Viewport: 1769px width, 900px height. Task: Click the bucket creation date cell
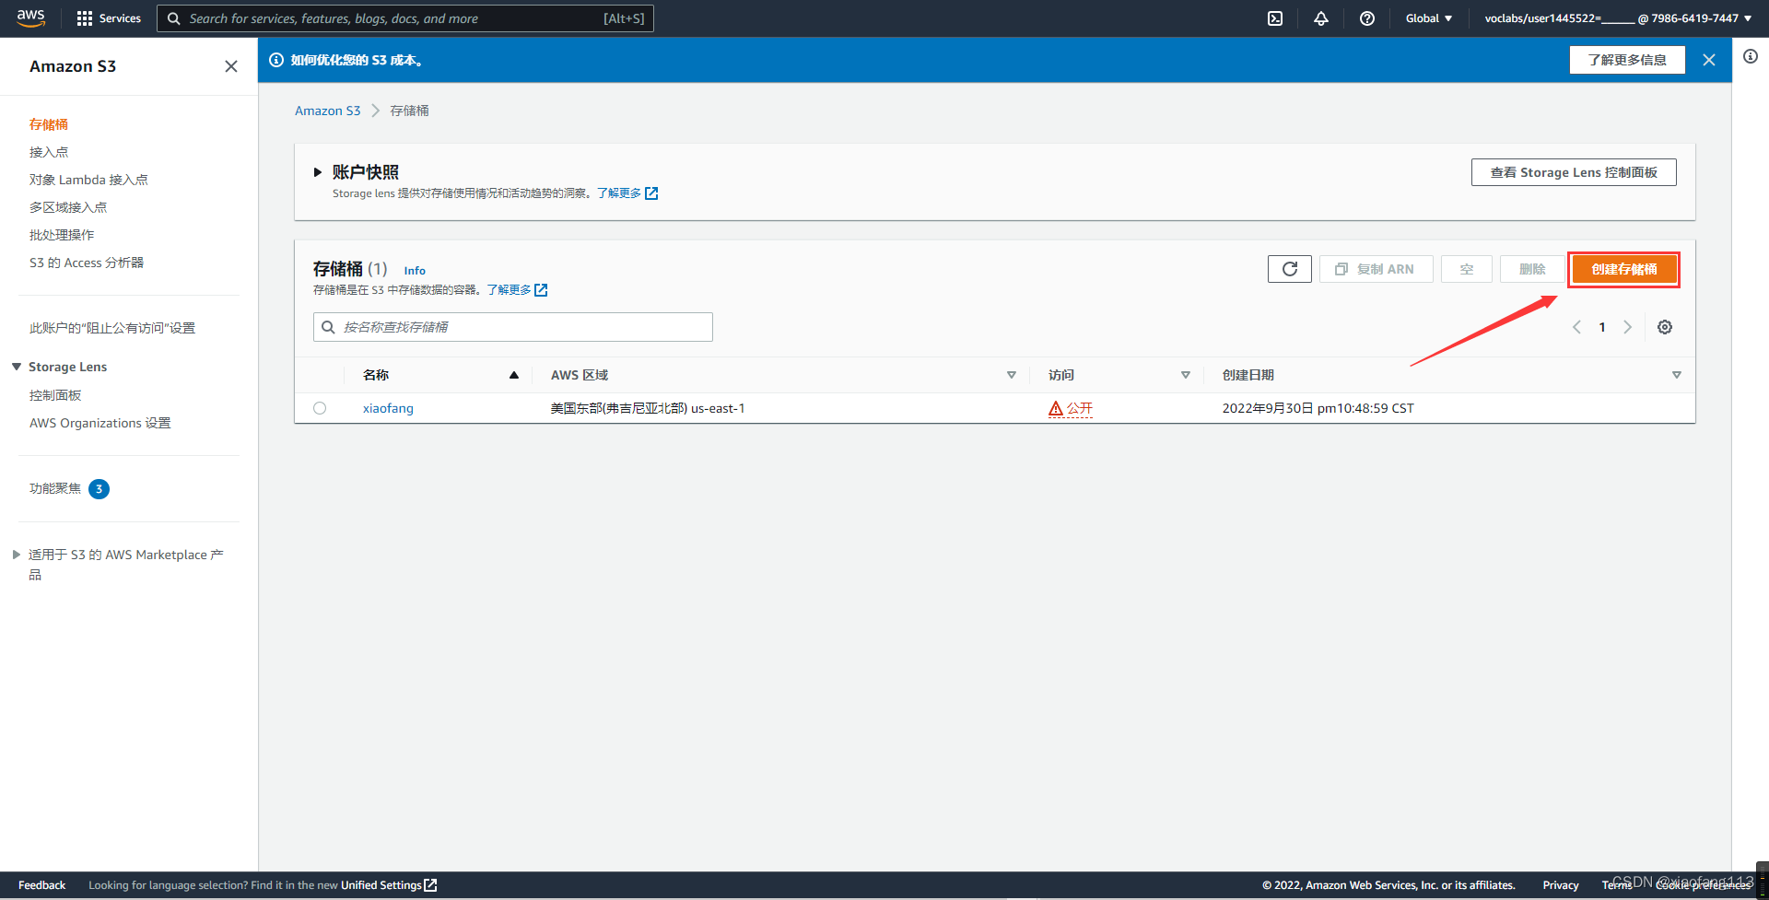pos(1318,408)
